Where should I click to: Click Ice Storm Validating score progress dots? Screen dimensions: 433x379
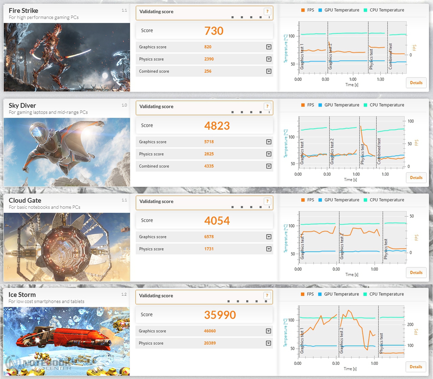247,301
